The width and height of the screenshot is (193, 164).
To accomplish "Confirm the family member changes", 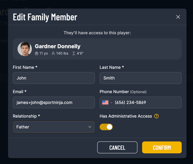I will (x=162, y=147).
